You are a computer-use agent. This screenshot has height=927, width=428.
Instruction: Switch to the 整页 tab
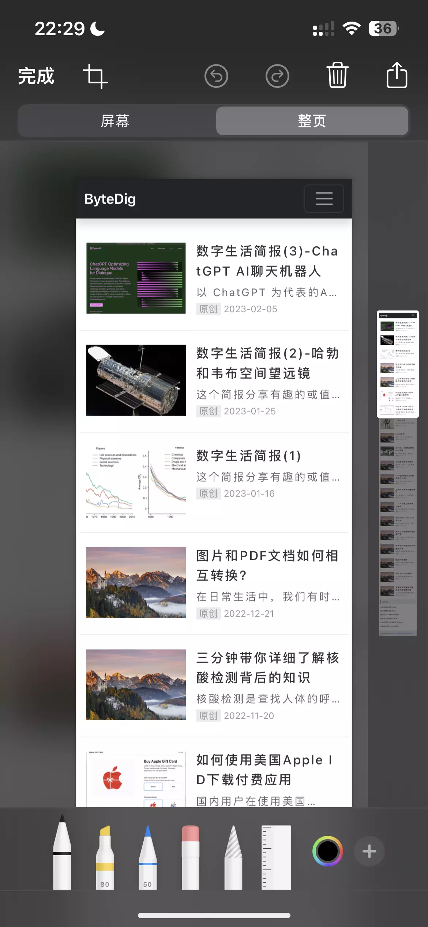[312, 121]
